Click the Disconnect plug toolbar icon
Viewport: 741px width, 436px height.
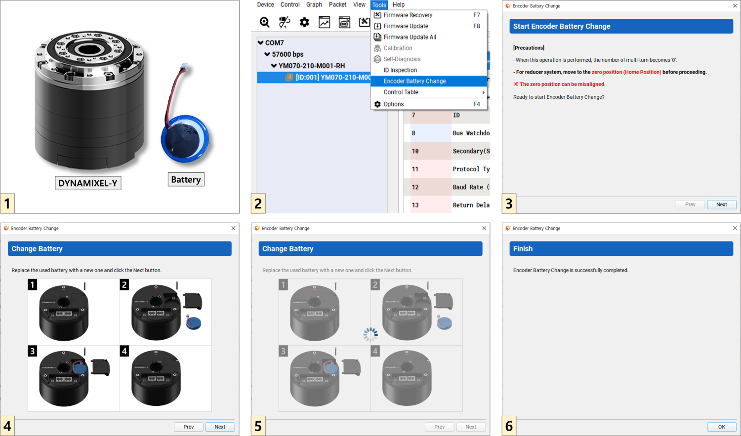[285, 22]
